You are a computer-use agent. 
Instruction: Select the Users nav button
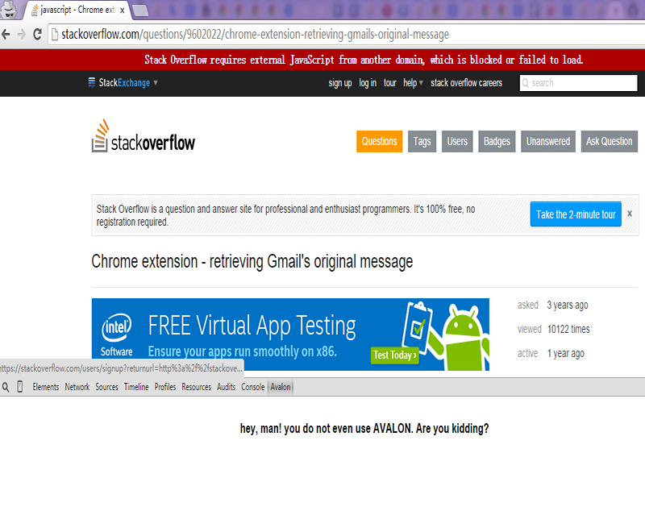(457, 141)
